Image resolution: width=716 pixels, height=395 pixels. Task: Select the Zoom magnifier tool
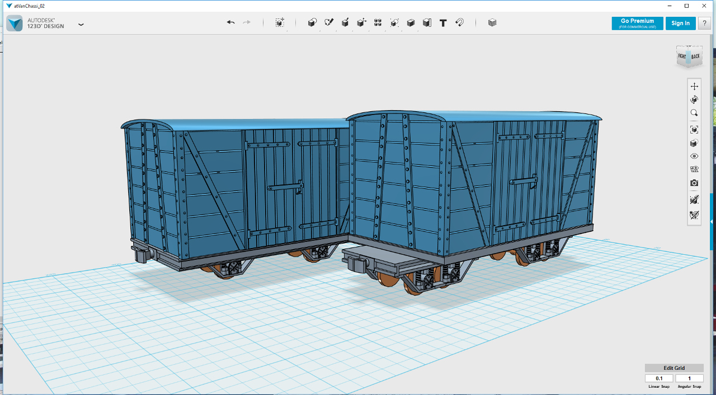click(x=694, y=113)
